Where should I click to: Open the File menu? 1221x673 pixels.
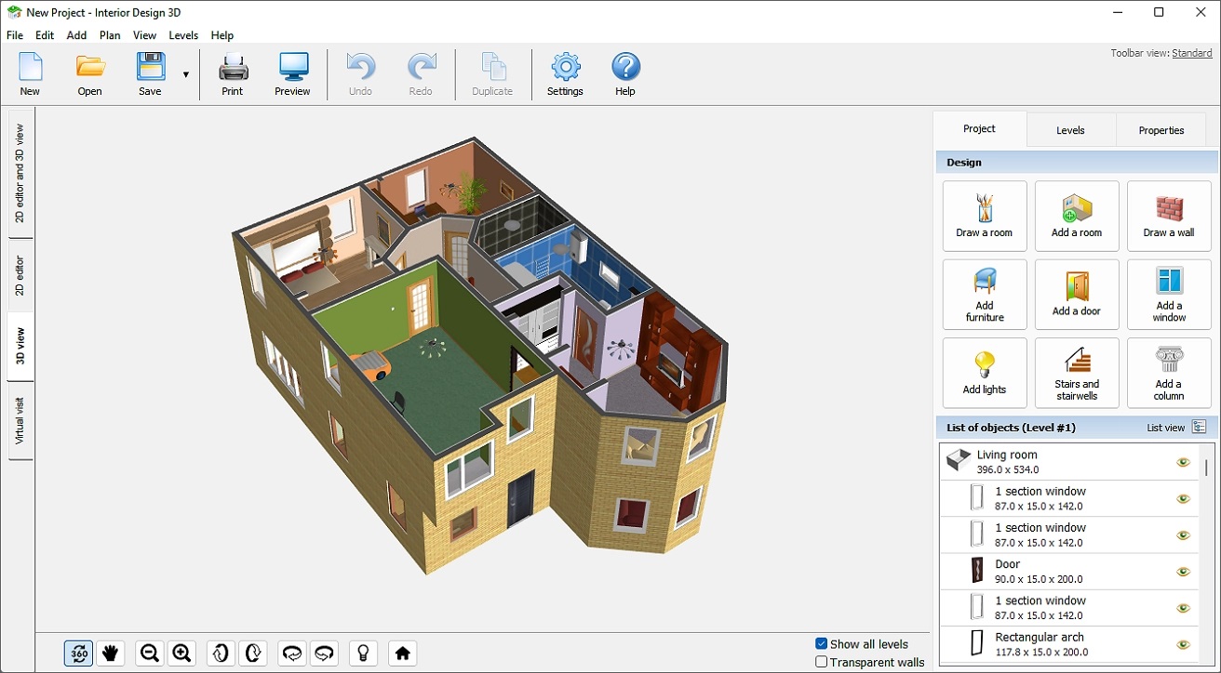click(15, 35)
